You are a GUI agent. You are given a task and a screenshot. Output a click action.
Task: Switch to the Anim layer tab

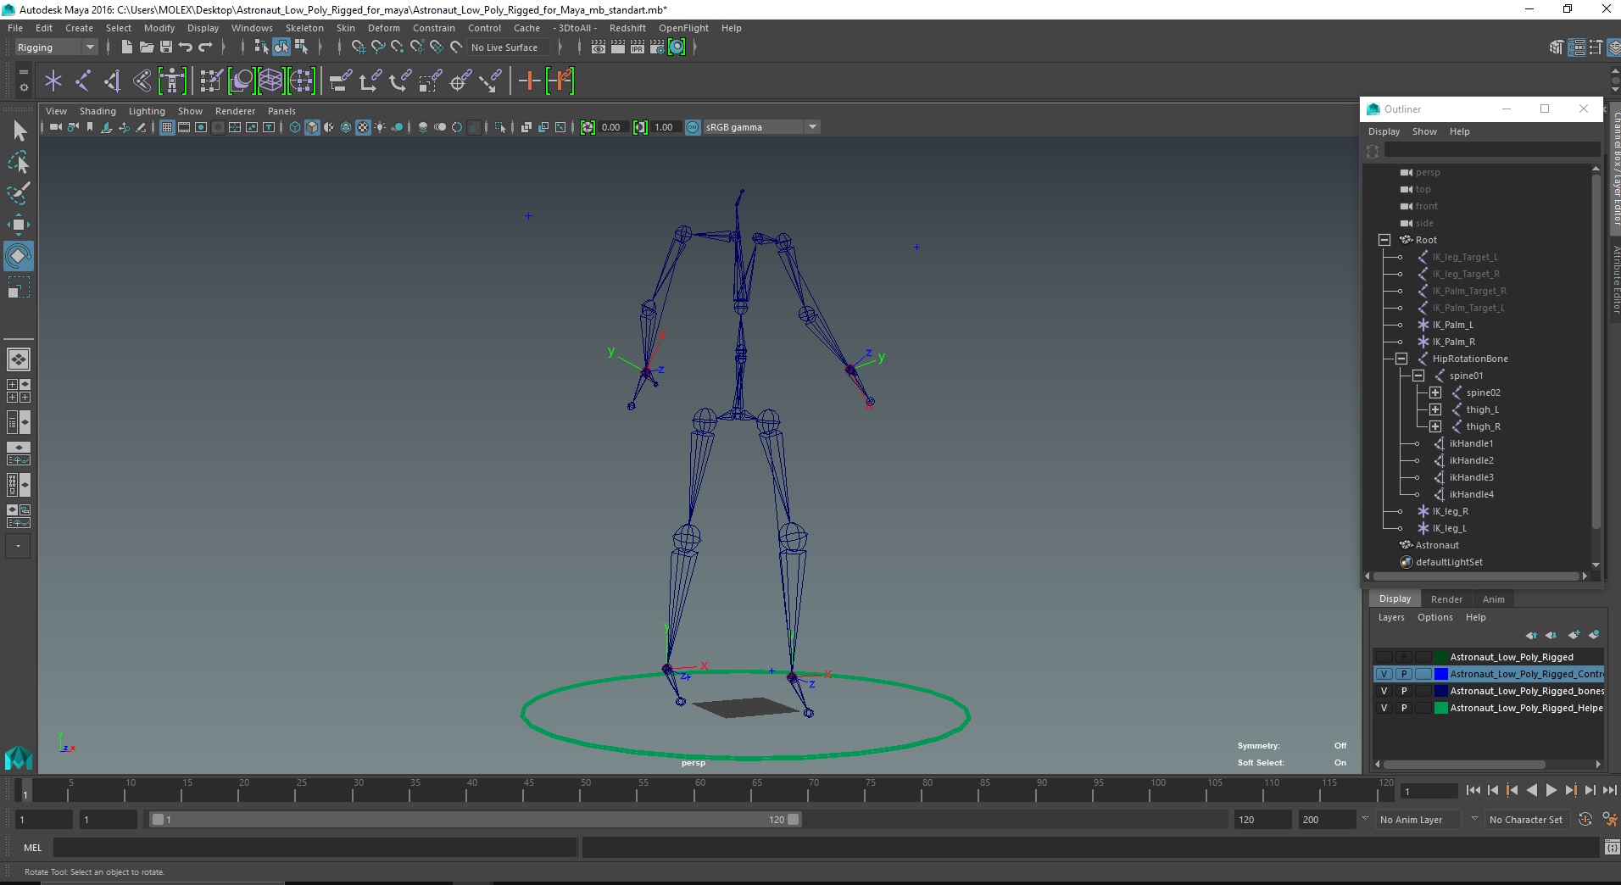(1493, 599)
